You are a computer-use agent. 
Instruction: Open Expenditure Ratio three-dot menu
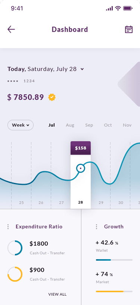tap(8, 226)
